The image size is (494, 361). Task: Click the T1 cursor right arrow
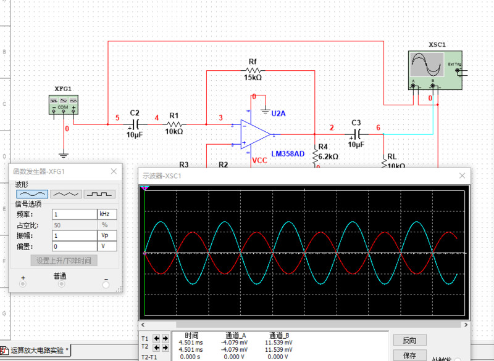click(x=165, y=338)
